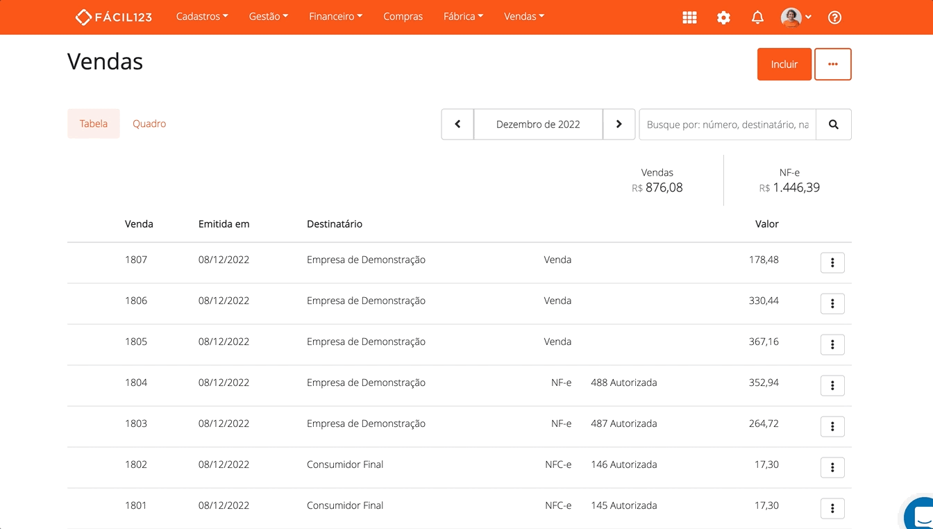Open settings gear in top bar

[723, 17]
